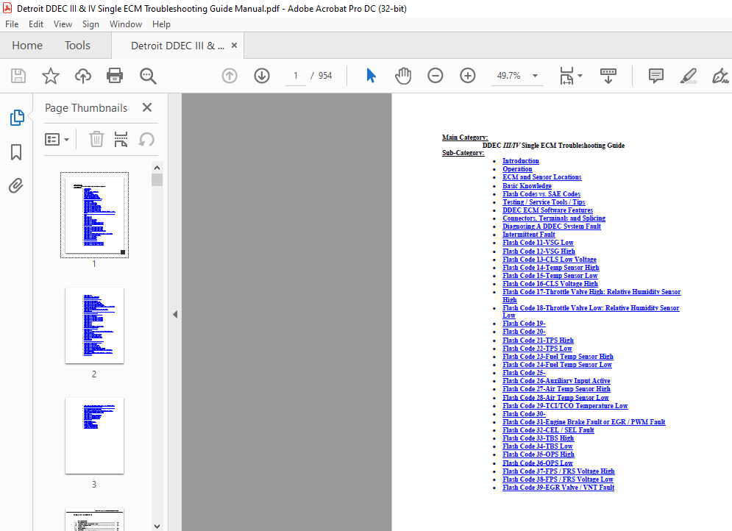Open thumbnail options menu dropdown
Screen dimensions: 732x531
pos(57,139)
